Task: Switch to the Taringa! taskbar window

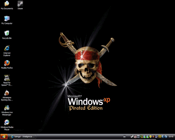Action: point(23,137)
